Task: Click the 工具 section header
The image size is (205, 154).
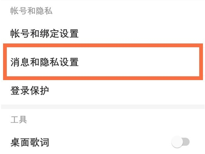Action: tap(18, 119)
